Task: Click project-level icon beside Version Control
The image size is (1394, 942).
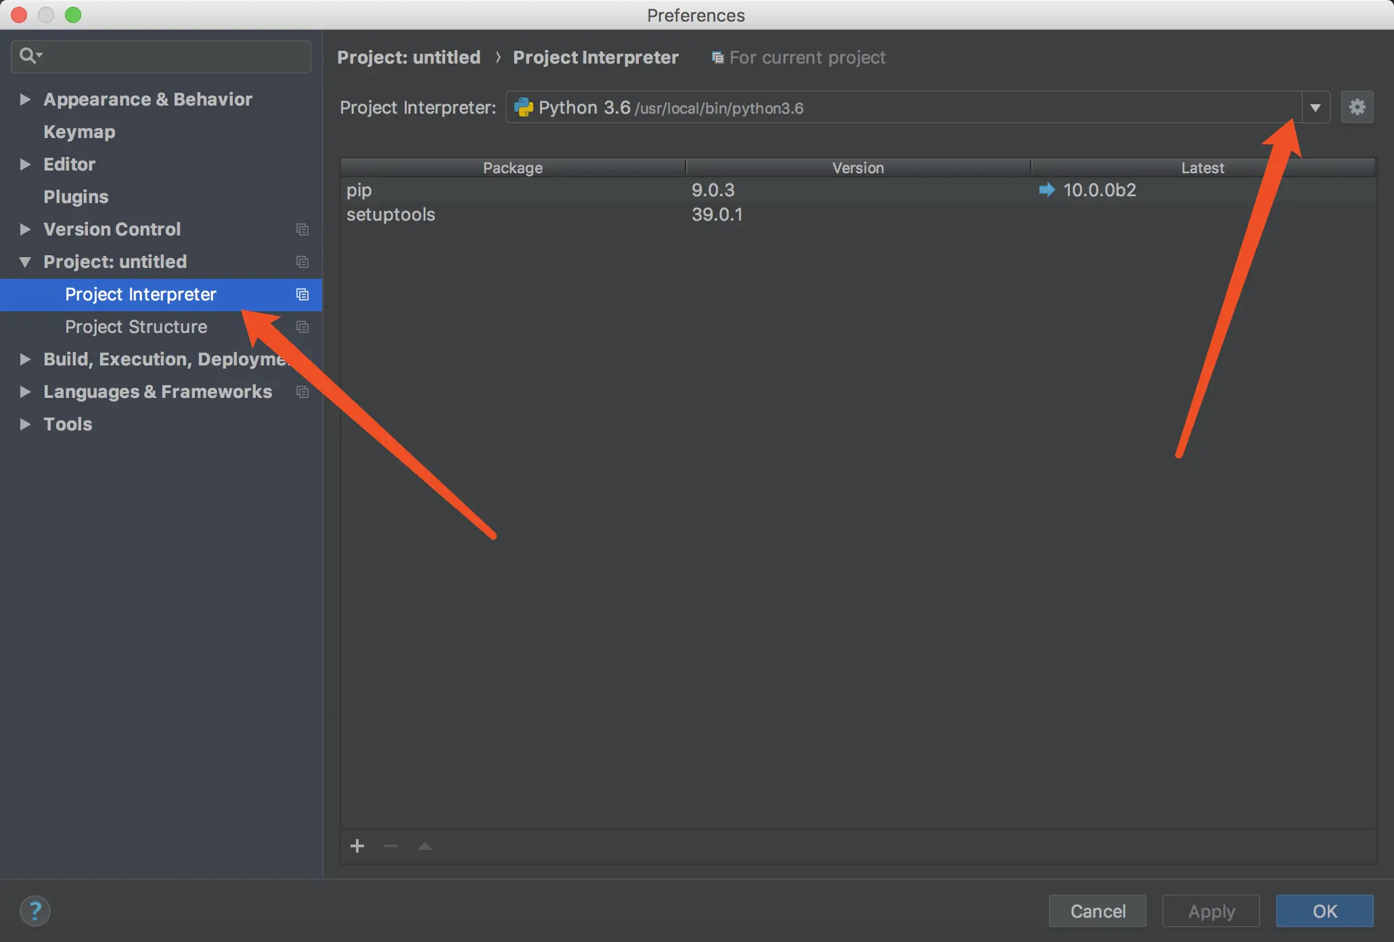Action: click(302, 229)
